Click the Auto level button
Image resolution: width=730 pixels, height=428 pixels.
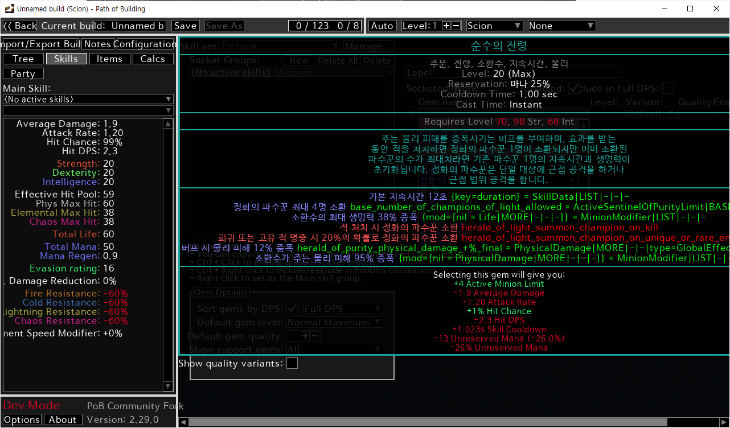point(382,26)
